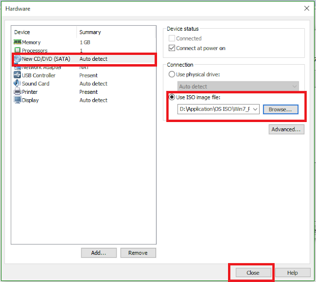Open the Auto detect physical drive dropdown
Screen dimensions: 316x282
(238, 86)
